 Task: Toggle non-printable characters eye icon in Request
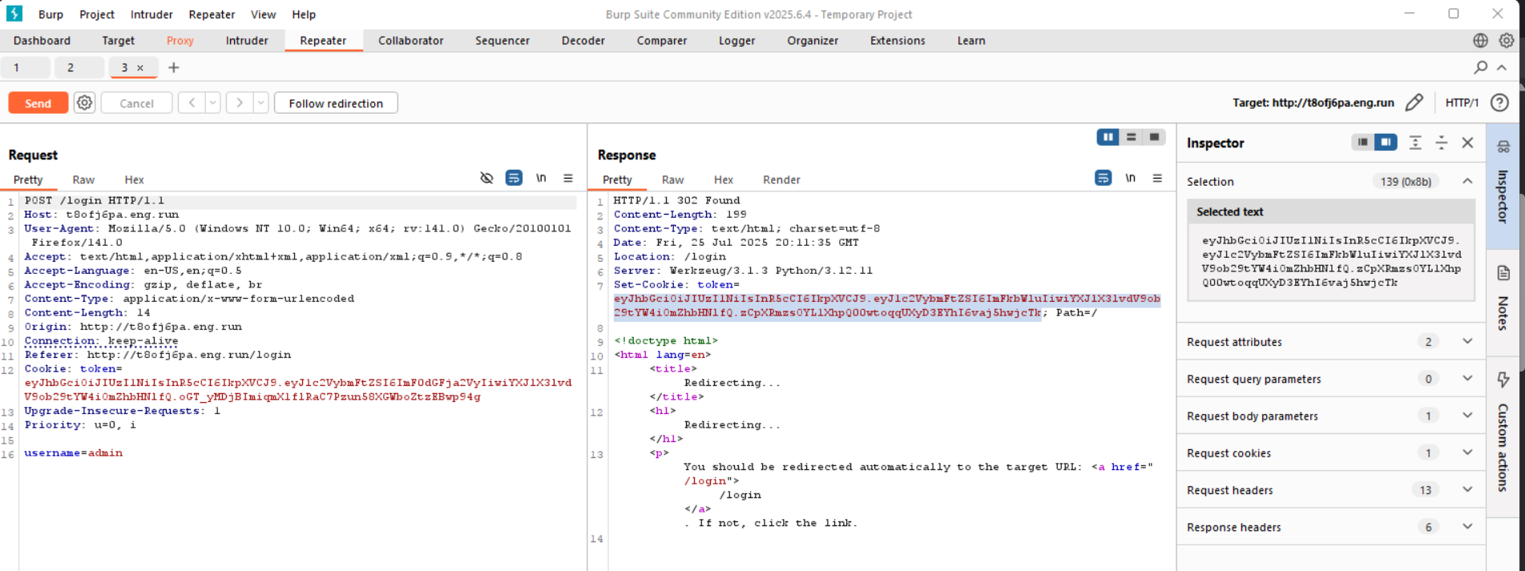pos(486,178)
